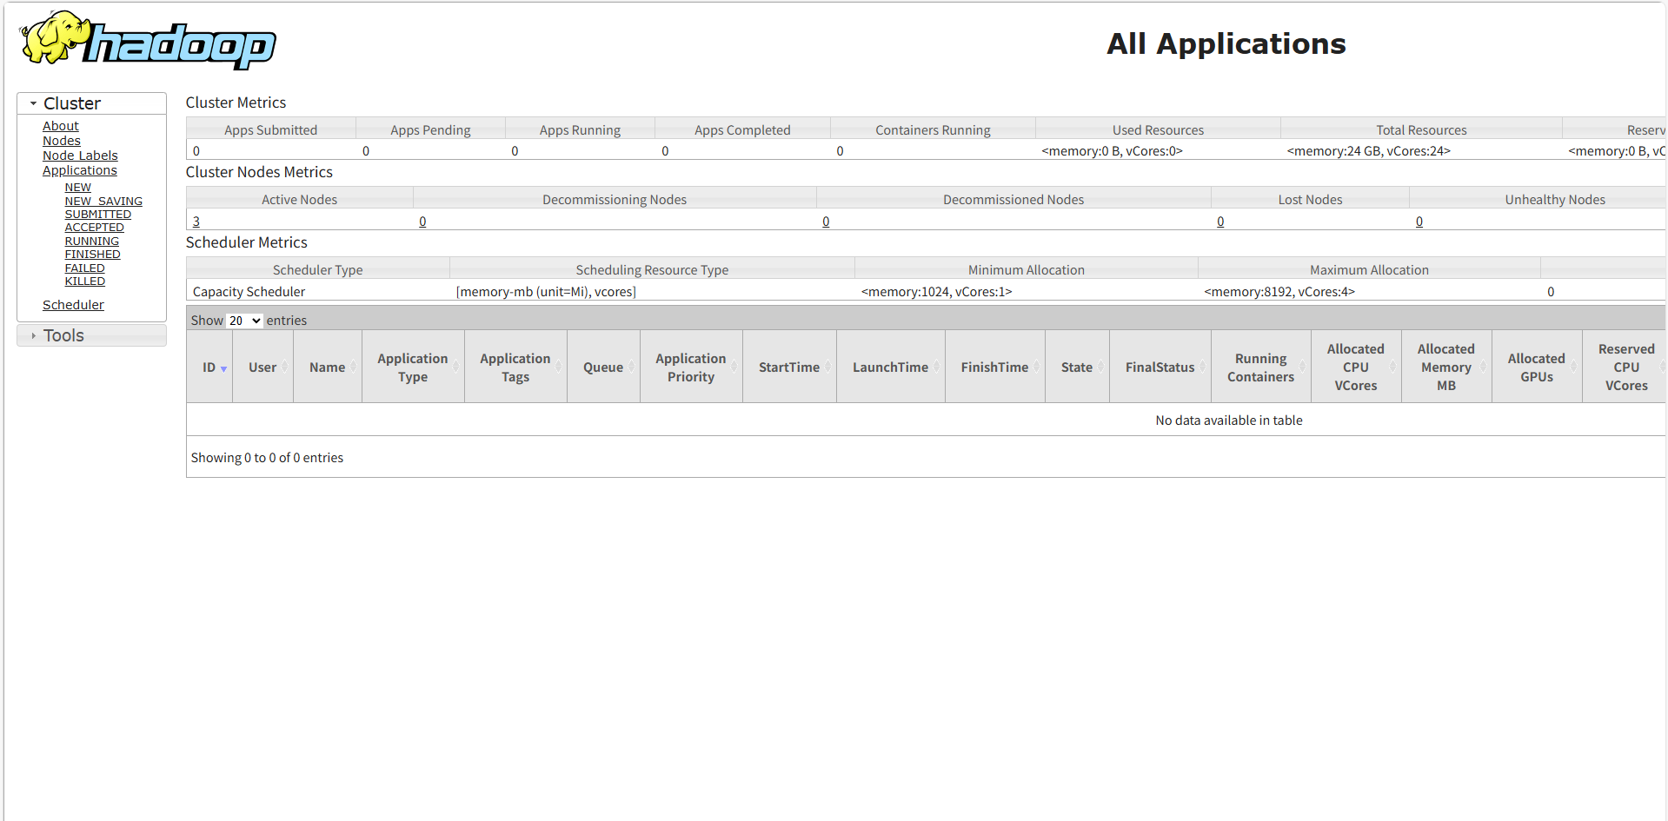Click the Minimum Allocation value
This screenshot has width=1668, height=821.
[936, 292]
